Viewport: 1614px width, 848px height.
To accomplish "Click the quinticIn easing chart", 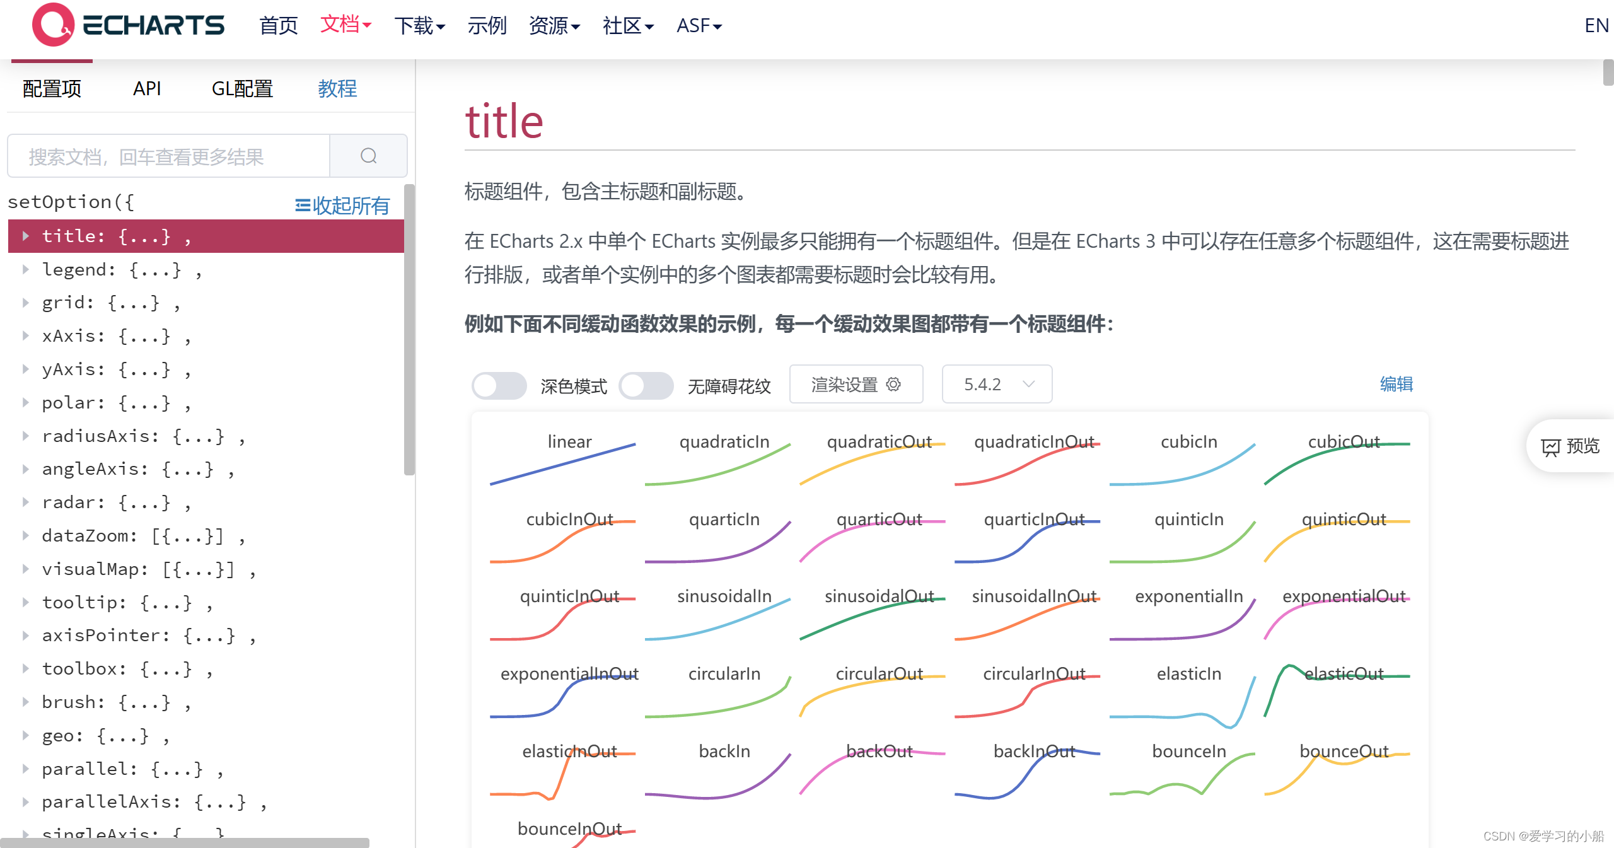I will 1183,537.
